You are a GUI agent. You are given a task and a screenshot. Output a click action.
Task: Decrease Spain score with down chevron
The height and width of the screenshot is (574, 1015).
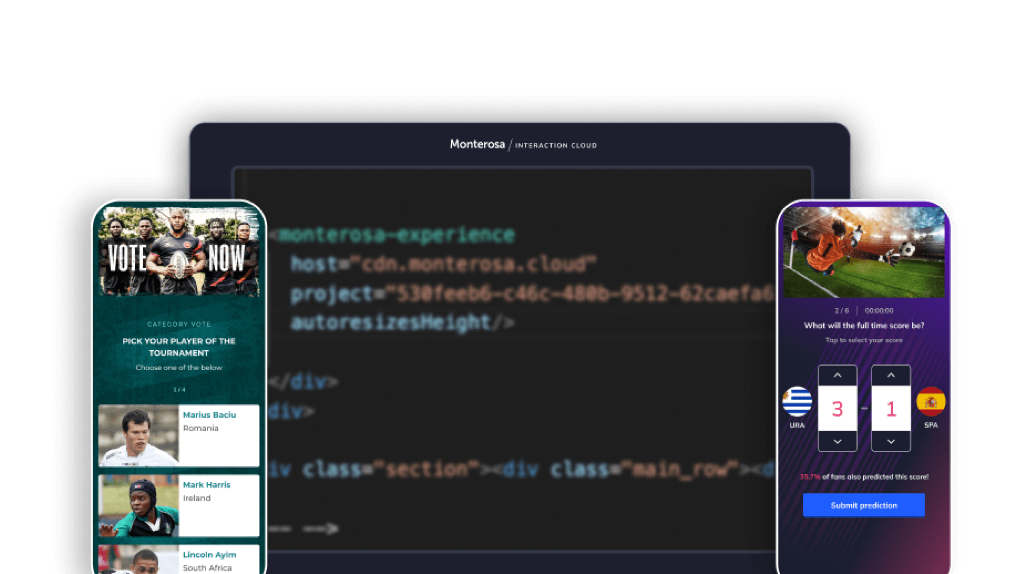pyautogui.click(x=891, y=441)
